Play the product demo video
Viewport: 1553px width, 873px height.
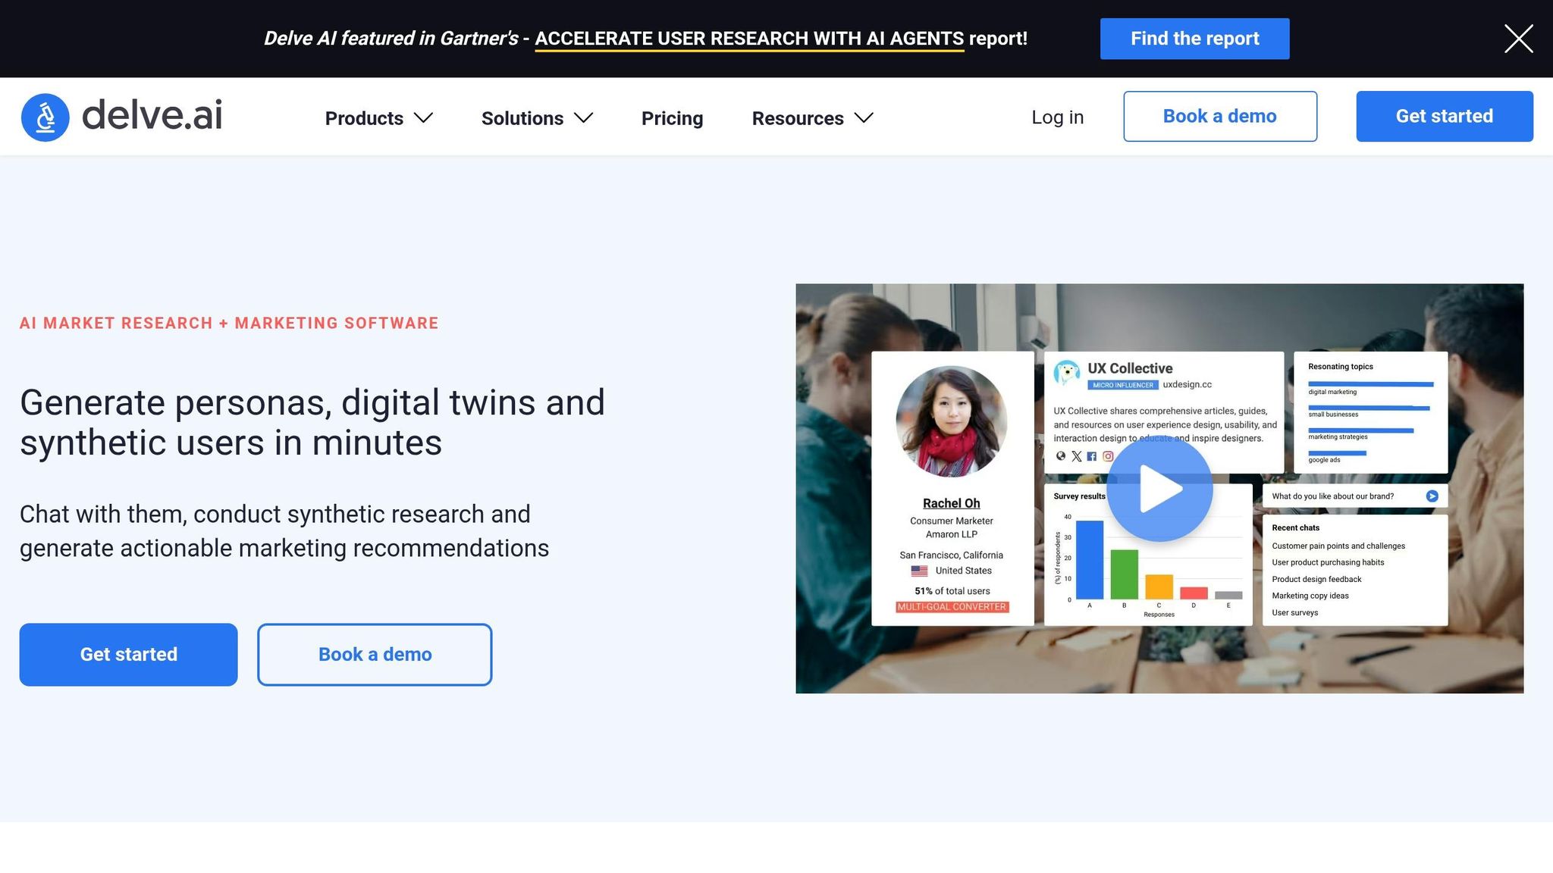(x=1159, y=489)
